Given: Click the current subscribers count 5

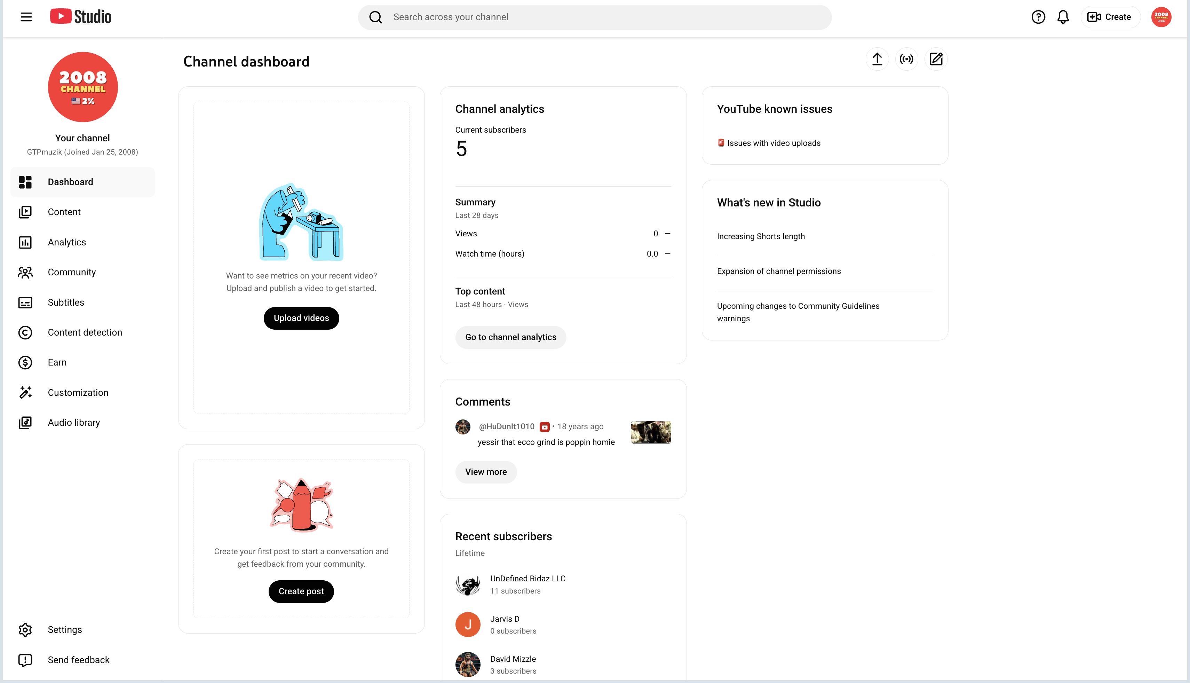Looking at the screenshot, I should click(x=461, y=149).
